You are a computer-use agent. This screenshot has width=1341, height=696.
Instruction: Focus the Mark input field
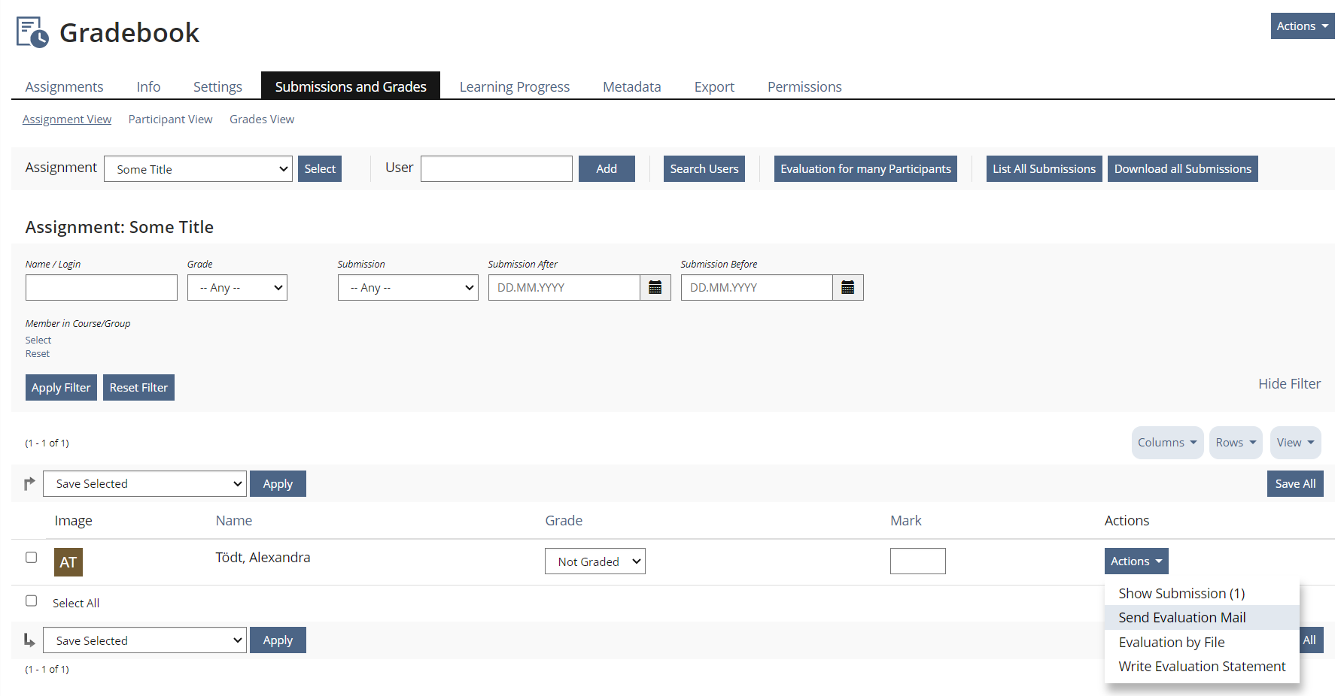tap(917, 561)
